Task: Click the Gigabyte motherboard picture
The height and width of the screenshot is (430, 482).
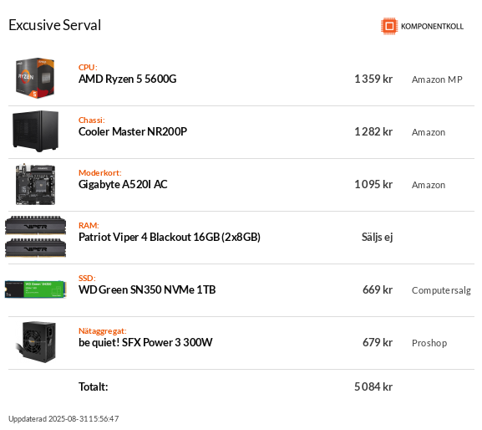Action: tap(35, 184)
